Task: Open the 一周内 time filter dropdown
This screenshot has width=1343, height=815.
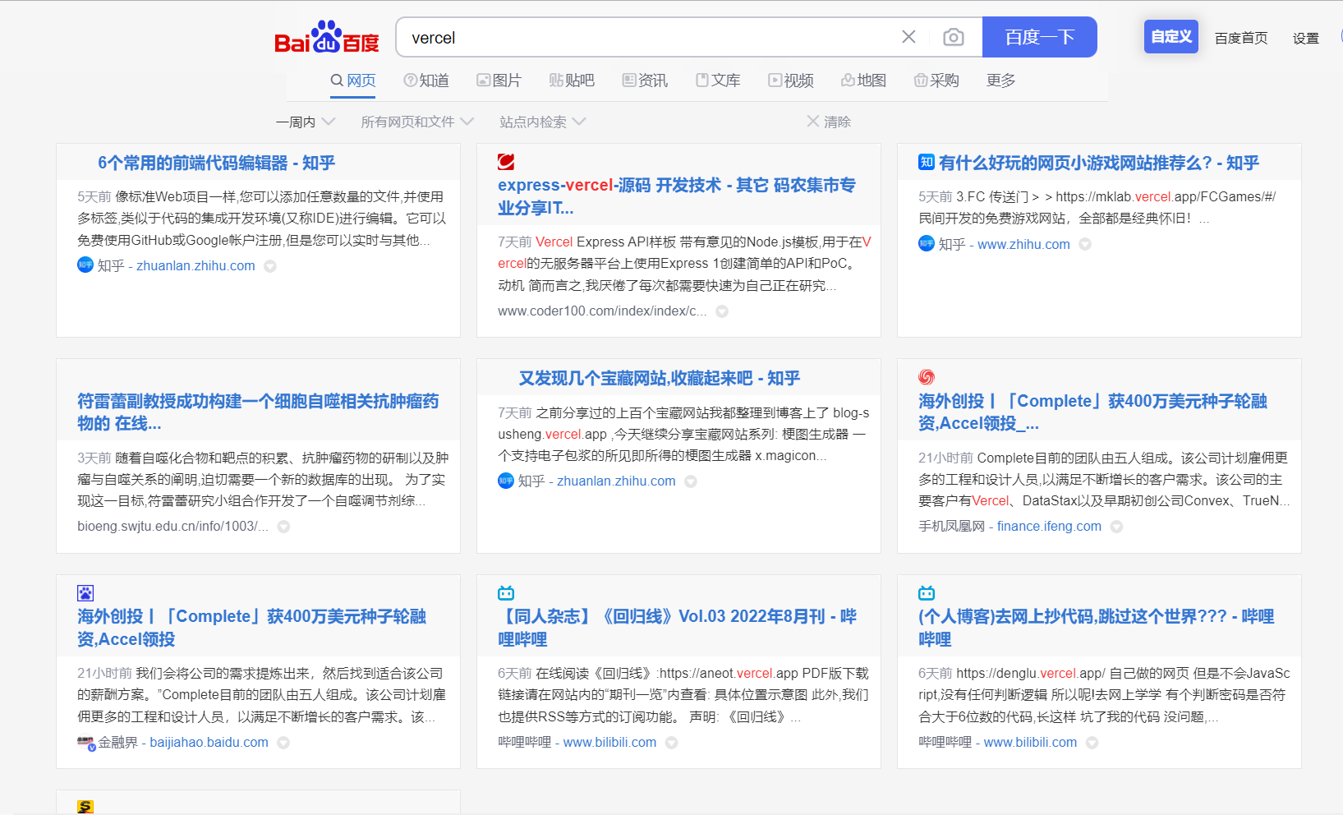Action: (x=305, y=121)
